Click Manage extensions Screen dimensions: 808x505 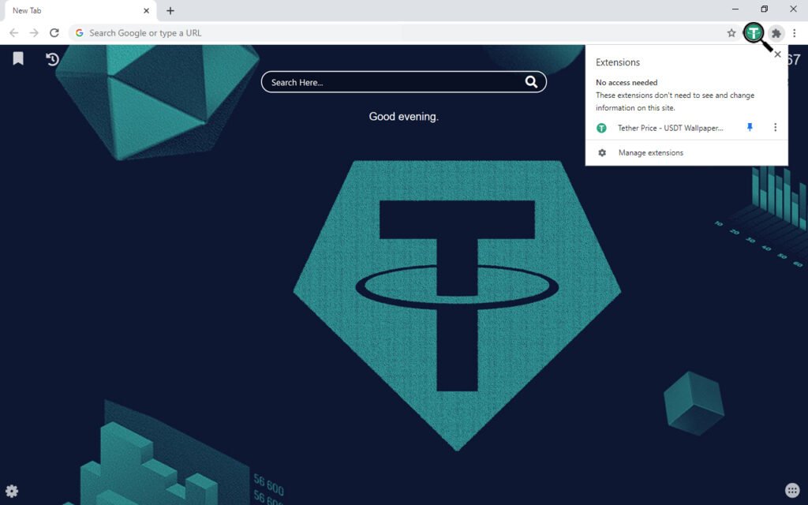coord(650,153)
